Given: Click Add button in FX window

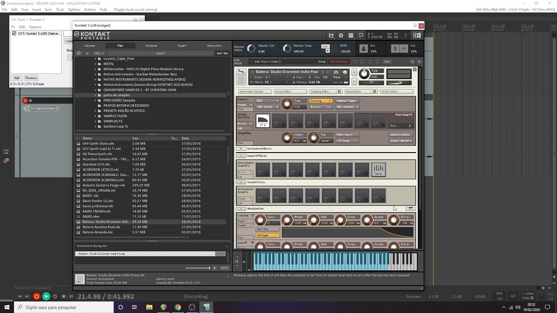Looking at the screenshot, I should tap(17, 78).
